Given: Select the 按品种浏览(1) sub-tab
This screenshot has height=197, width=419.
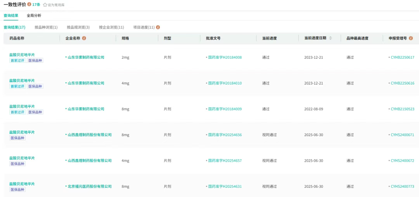Looking at the screenshot, I should coord(46,27).
